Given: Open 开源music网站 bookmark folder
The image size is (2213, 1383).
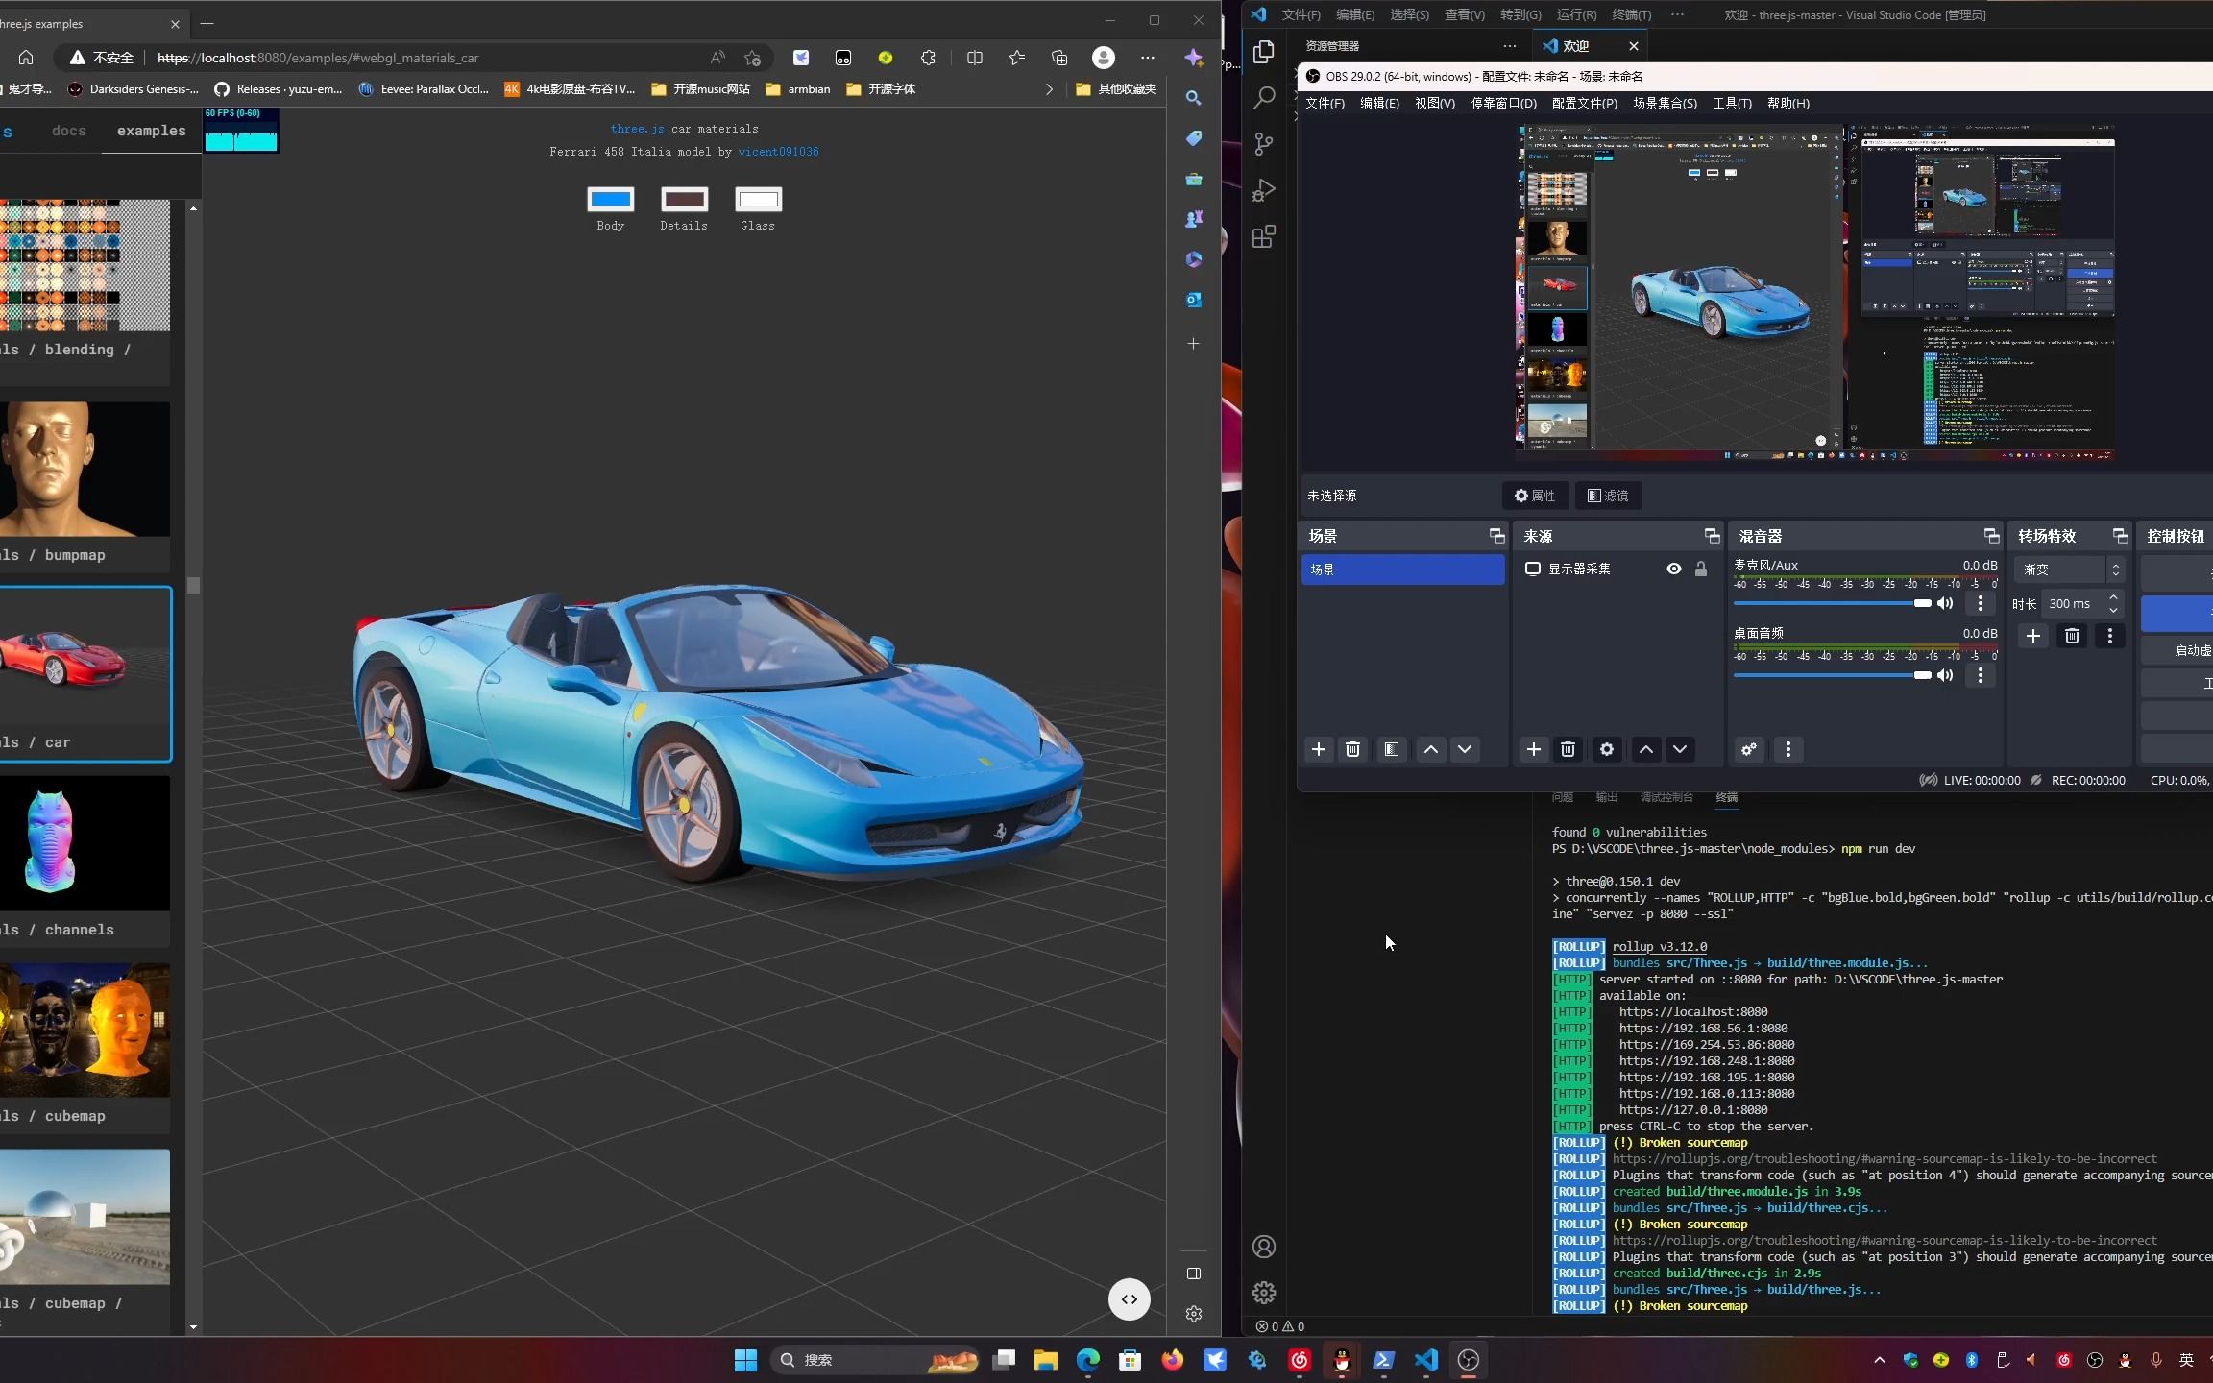Looking at the screenshot, I should (x=700, y=89).
